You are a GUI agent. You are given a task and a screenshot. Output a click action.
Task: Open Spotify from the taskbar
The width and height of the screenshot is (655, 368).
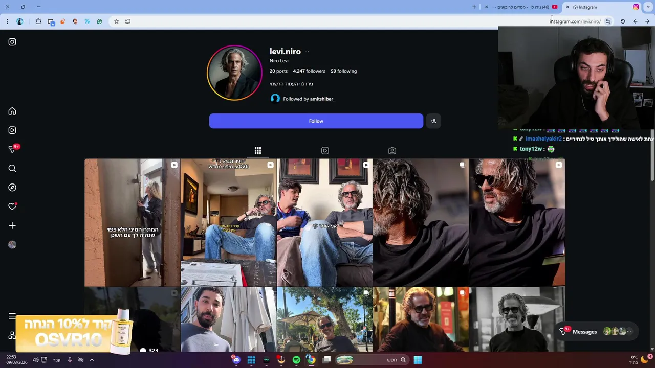296,360
